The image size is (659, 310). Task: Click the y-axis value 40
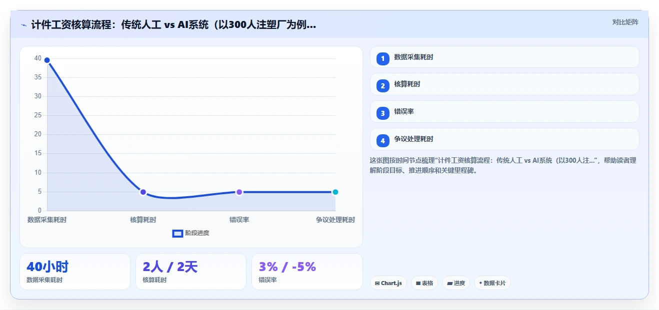pos(38,58)
